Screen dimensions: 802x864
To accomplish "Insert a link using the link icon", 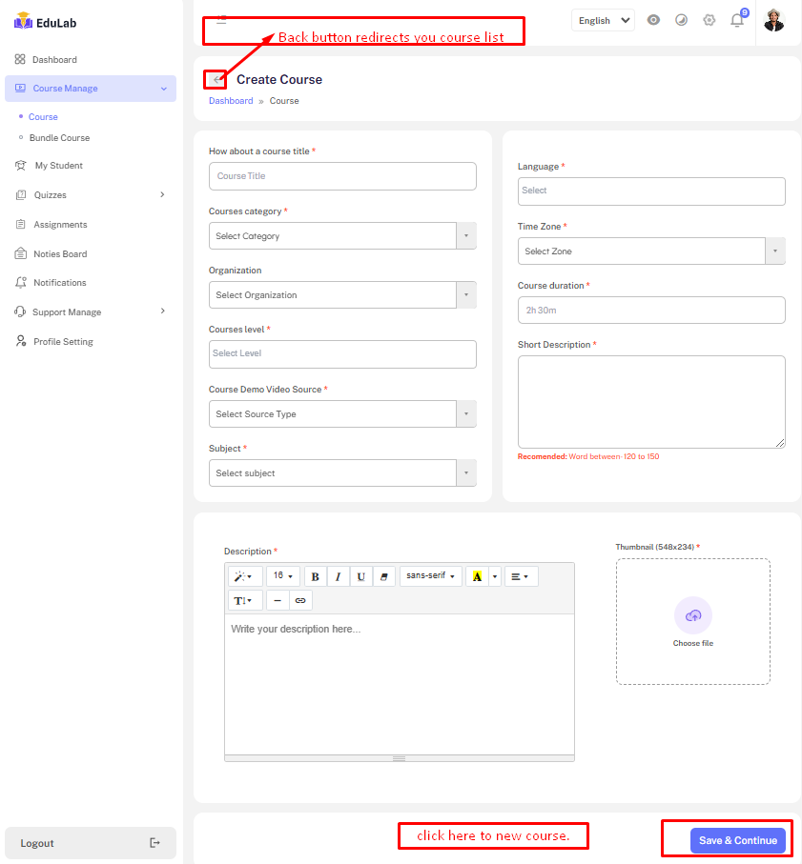I will (x=300, y=600).
